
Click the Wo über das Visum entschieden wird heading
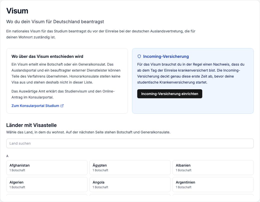(x=47, y=56)
